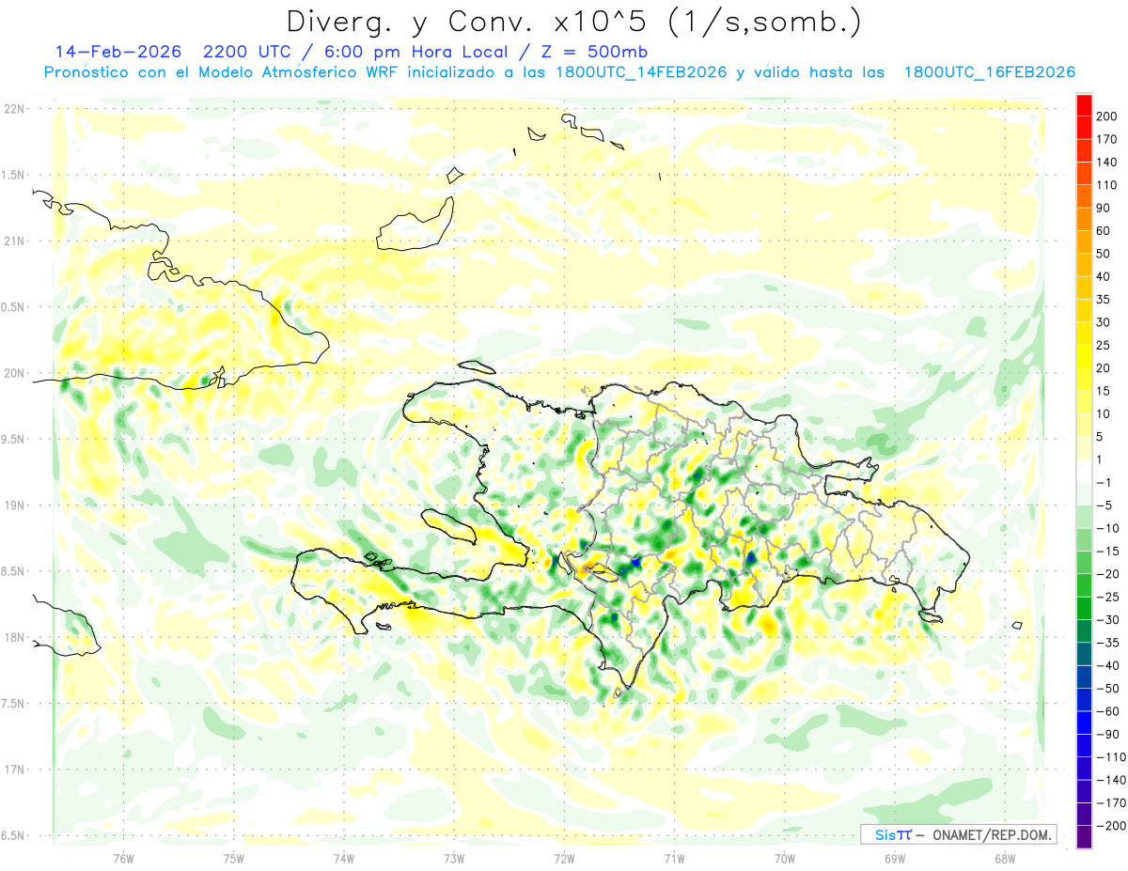Click the title 'Diverg. y Conv. x10^5 (1/s,somb.)'
Screen dimensions: 1128x871
pos(573,22)
